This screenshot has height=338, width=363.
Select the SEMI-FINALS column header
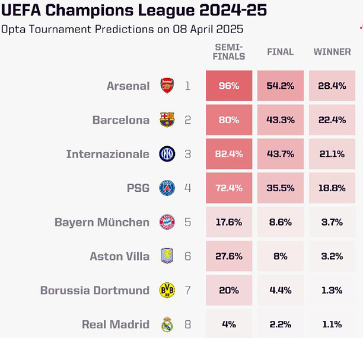tap(229, 51)
